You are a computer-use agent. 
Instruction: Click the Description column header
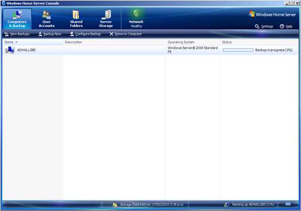(114, 42)
